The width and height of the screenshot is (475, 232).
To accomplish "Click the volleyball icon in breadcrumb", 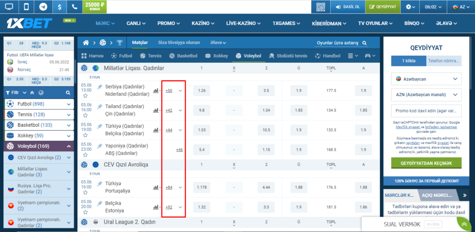I will pyautogui.click(x=103, y=43).
